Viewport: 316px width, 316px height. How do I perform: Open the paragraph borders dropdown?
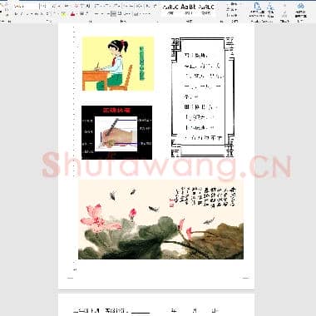tap(146, 13)
